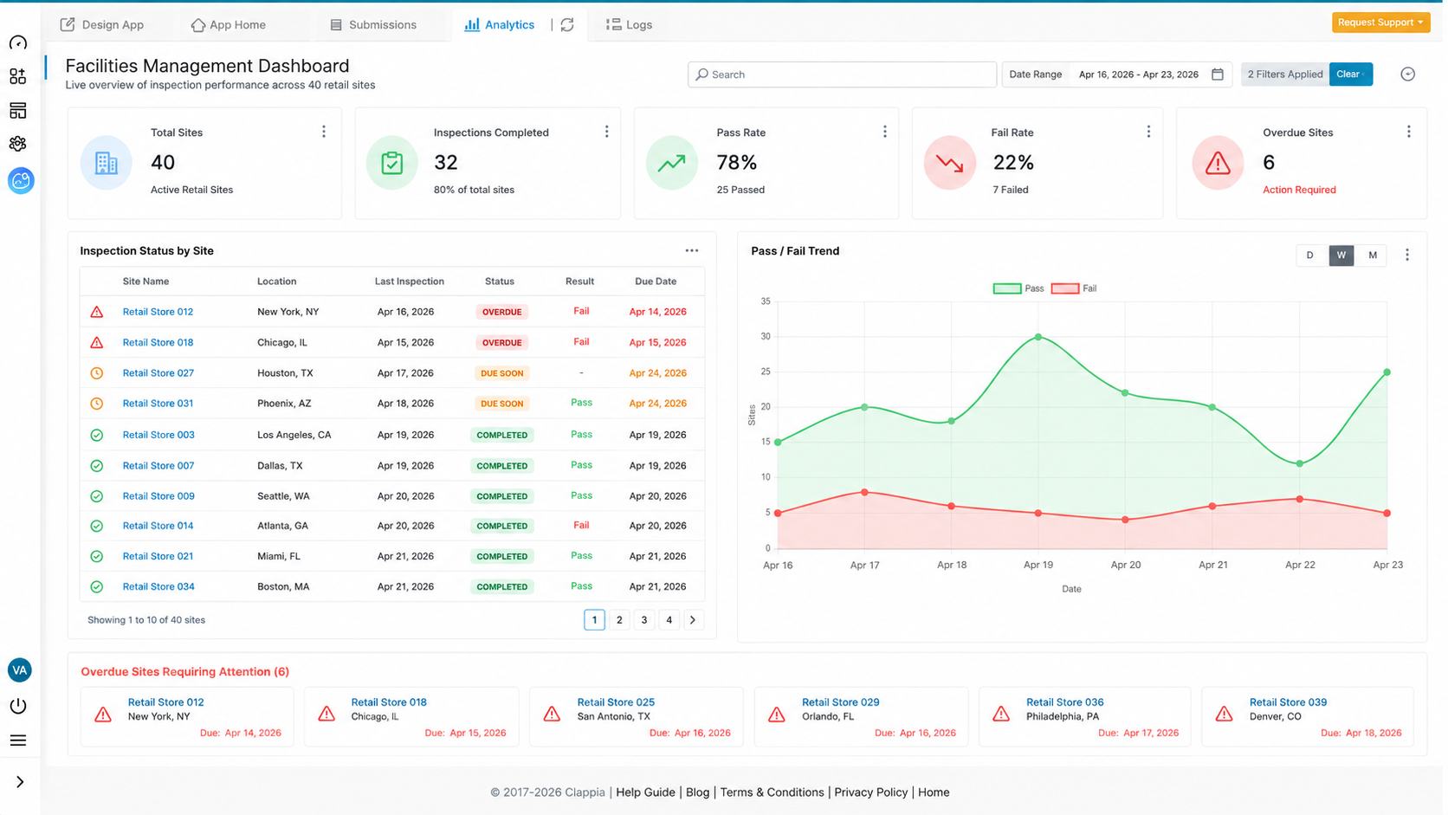Screen dimensions: 1448x815
Task: Toggle the Fail series legend swatch
Action: 1064,288
